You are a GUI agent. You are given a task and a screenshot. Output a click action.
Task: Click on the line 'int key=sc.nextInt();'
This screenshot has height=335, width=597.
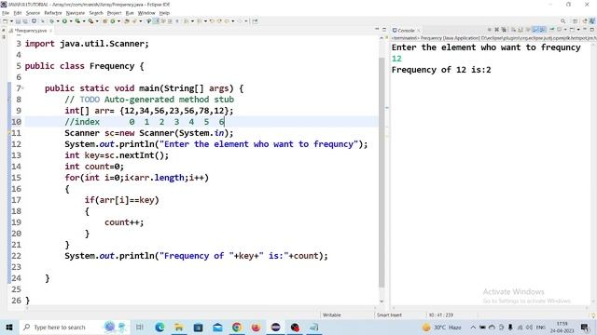tap(117, 155)
